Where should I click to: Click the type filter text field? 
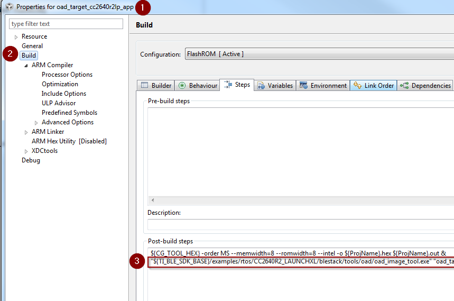tap(66, 24)
